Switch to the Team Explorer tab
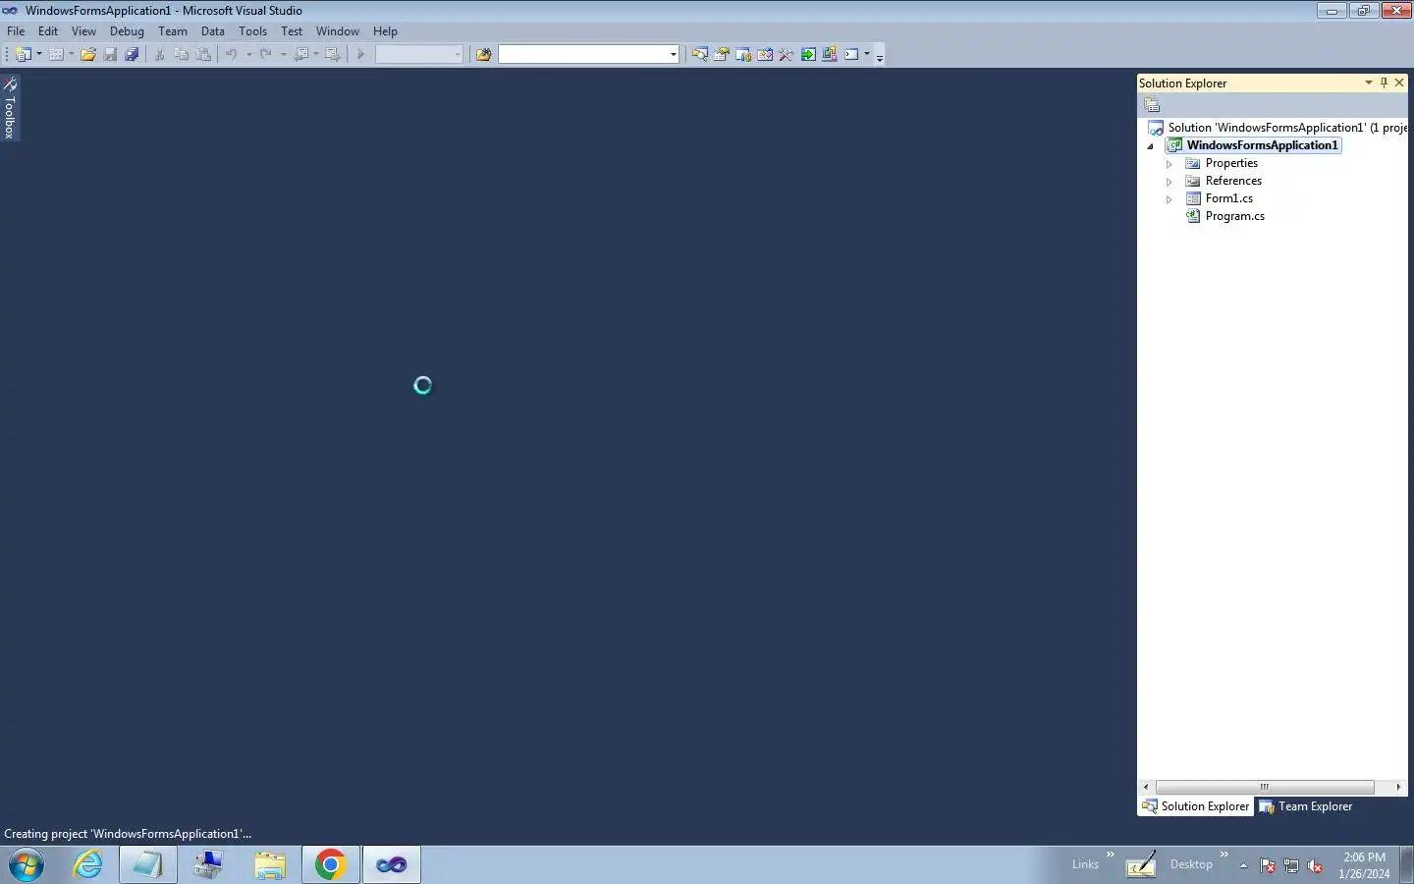The height and width of the screenshot is (884, 1414). (x=1306, y=806)
